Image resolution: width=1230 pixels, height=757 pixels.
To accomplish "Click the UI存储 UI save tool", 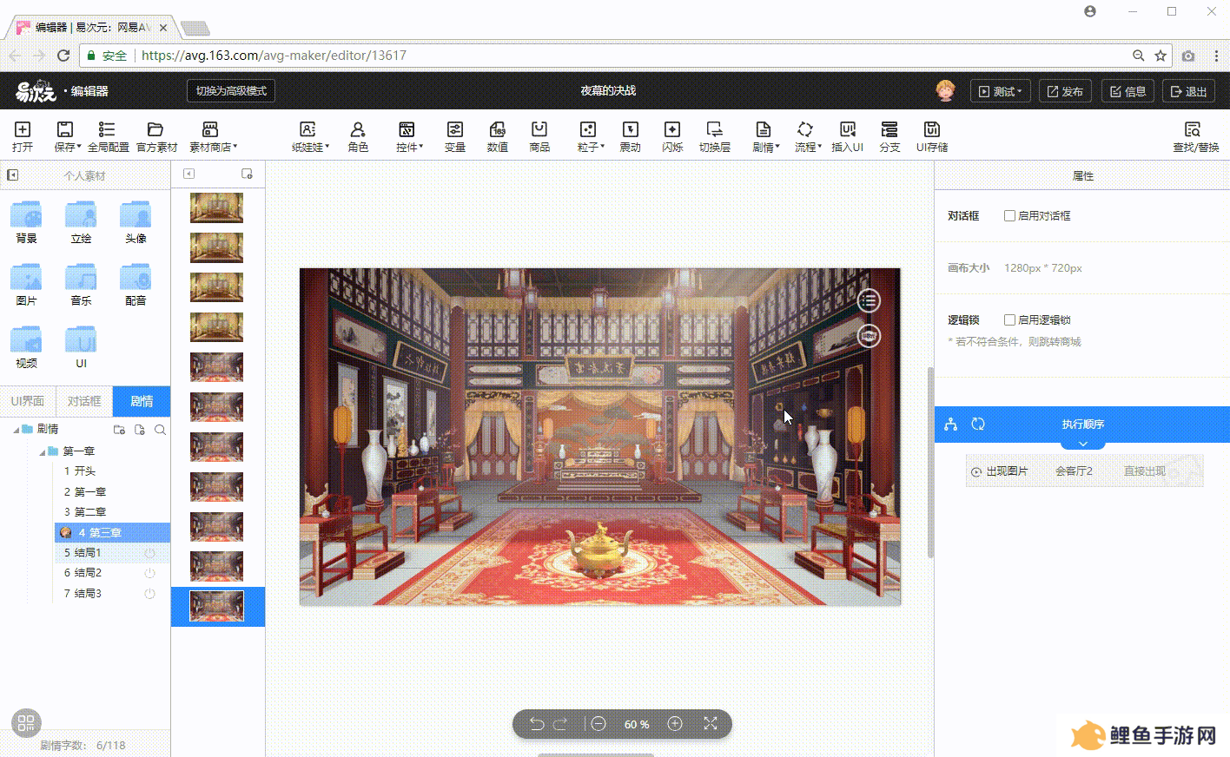I will (x=931, y=136).
